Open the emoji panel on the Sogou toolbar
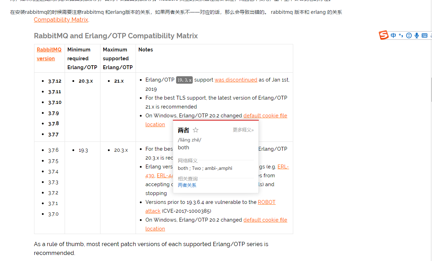The image size is (432, 261). tap(409, 35)
